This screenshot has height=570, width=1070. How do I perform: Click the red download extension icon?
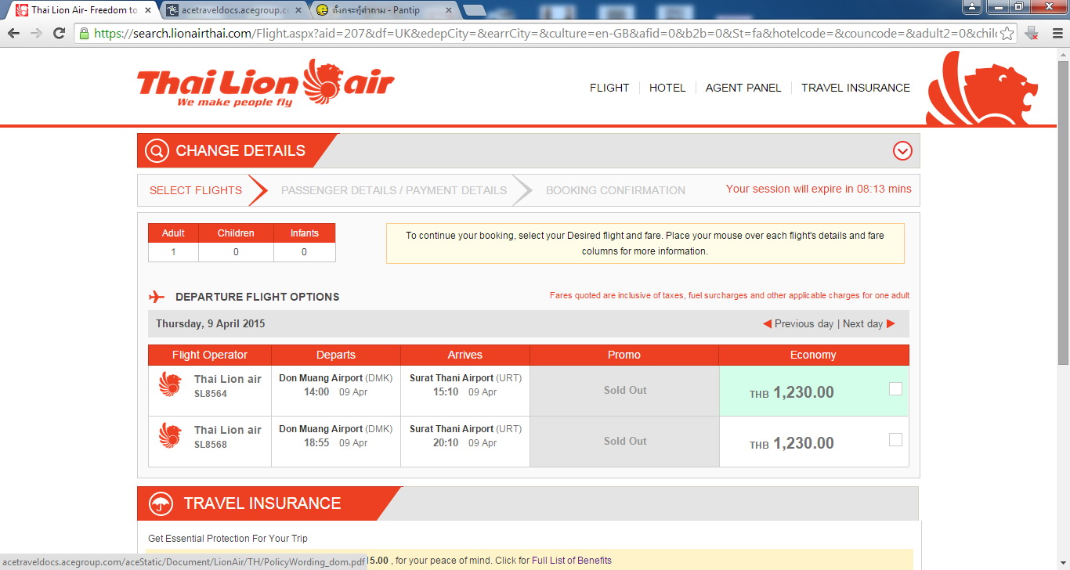tap(1032, 33)
